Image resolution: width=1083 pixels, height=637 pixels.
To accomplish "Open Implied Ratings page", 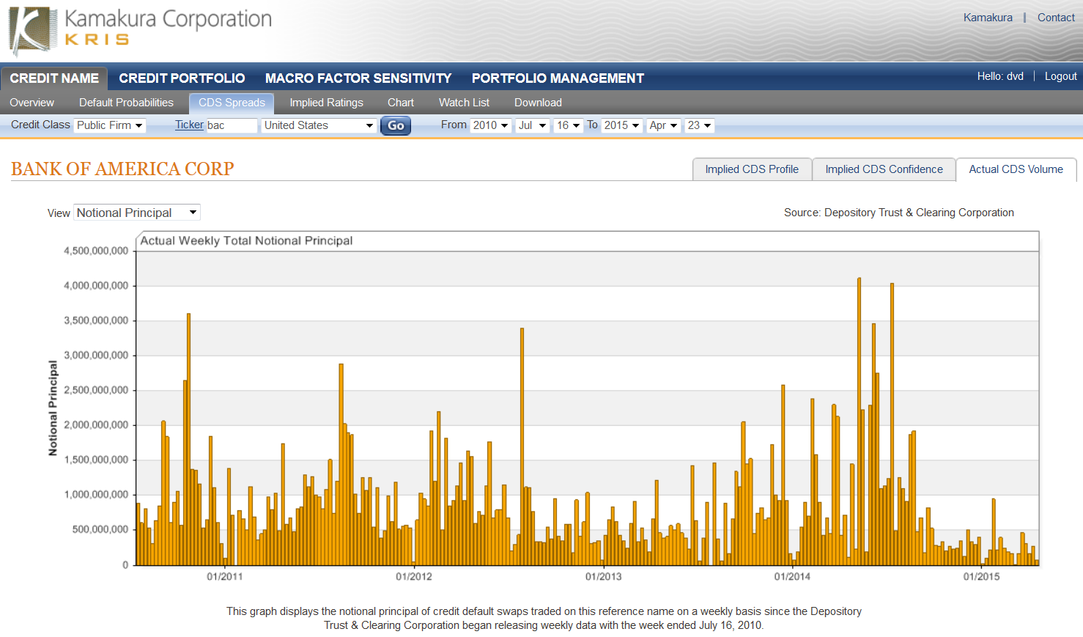I will point(326,103).
